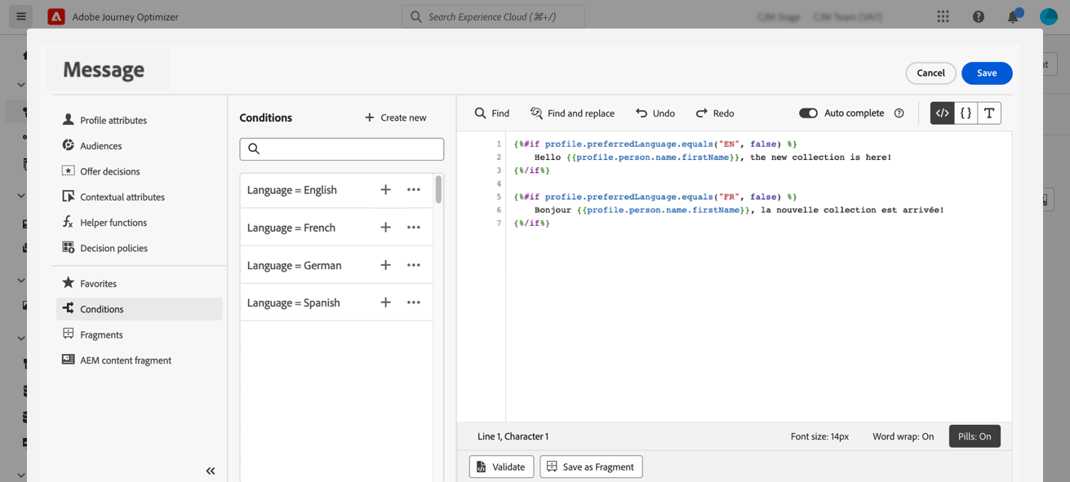Viewport: 1070px width, 482px height.
Task: Select the plain text mode icon
Action: tap(988, 113)
